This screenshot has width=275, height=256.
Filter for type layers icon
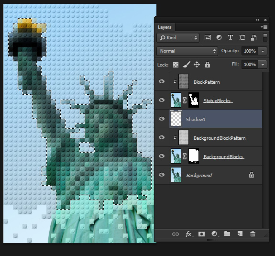point(230,37)
